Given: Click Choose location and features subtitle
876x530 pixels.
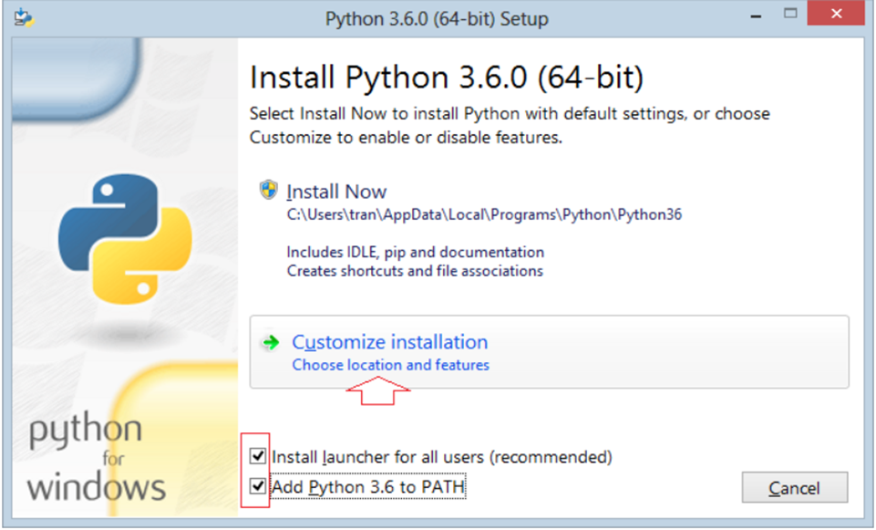Looking at the screenshot, I should (390, 365).
